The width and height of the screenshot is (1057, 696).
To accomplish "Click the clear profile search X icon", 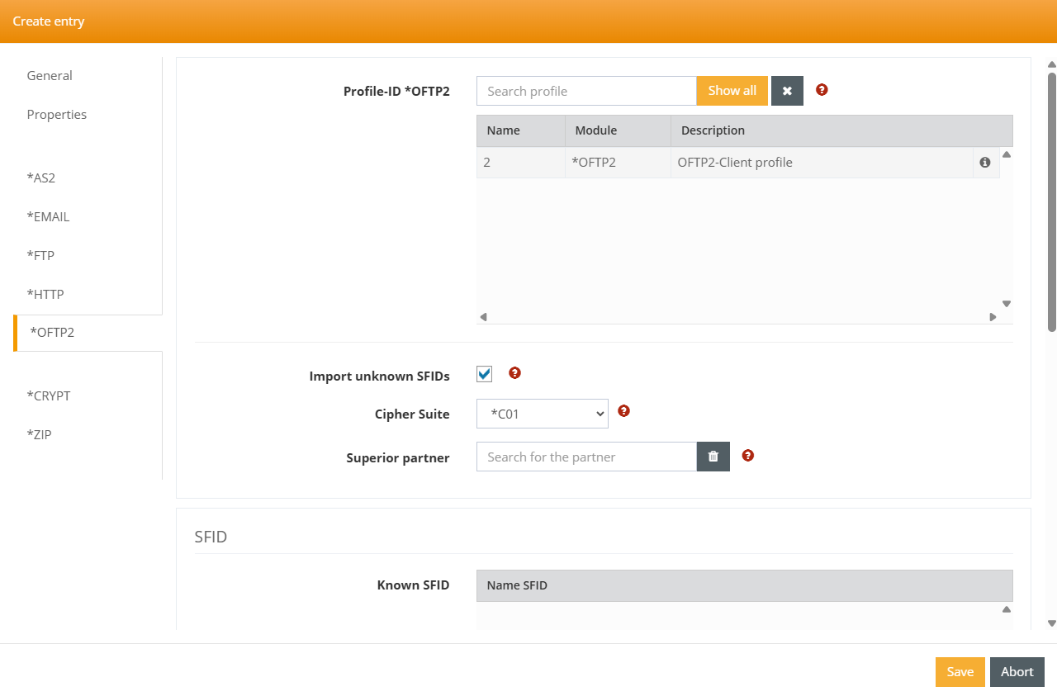I will point(787,91).
